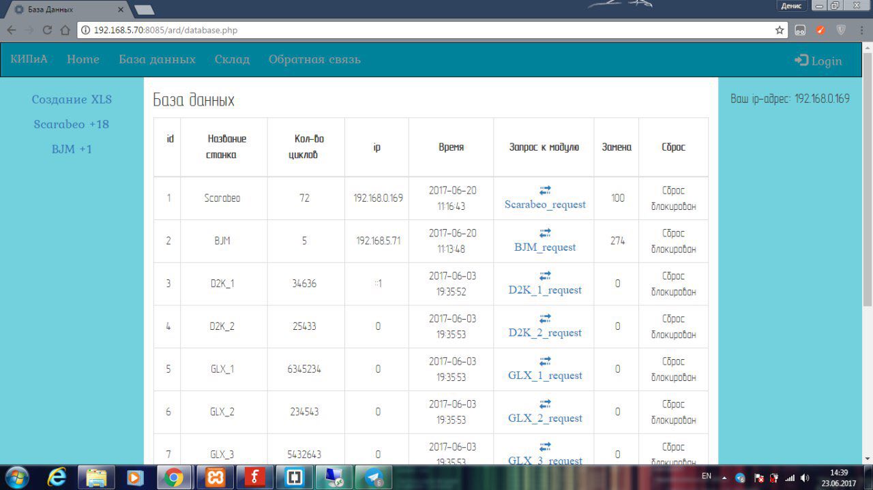Screen dimensions: 873x490
Task: Click the cell with ip 192.168.5.71
Action: tap(379, 241)
